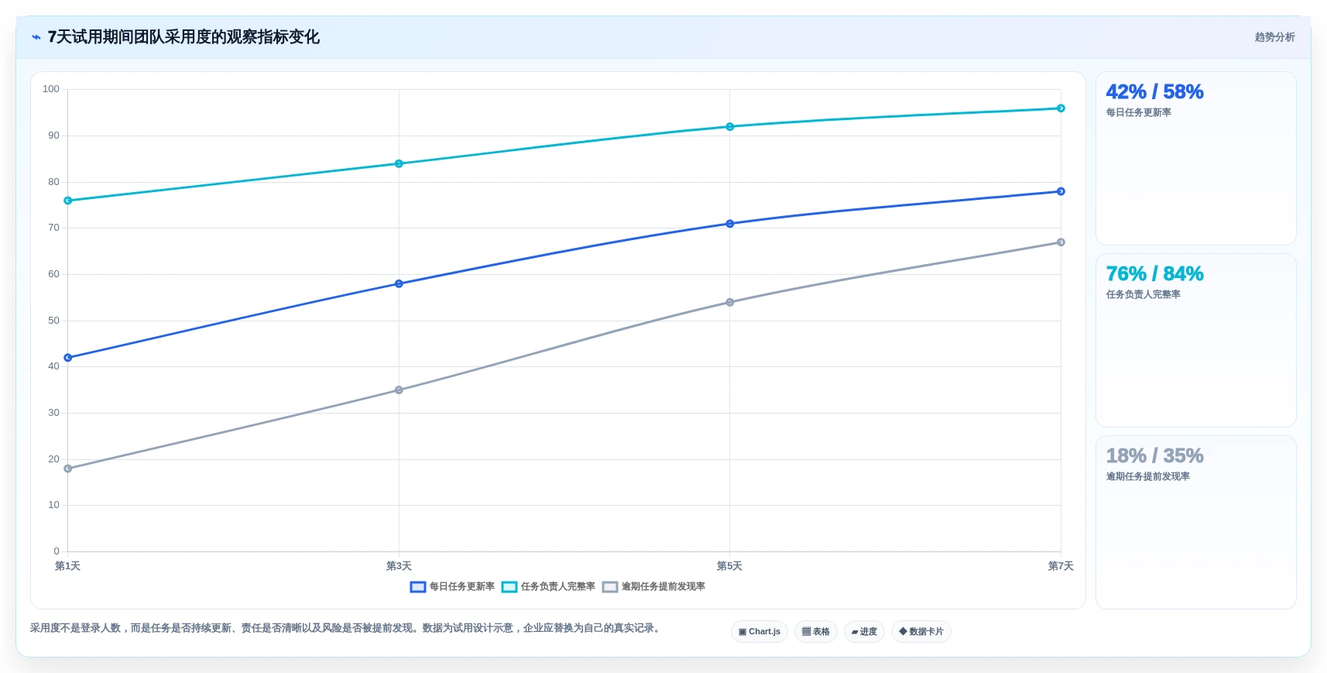
Task: Click the blue data point at 第7天 (78)
Action: (x=1061, y=191)
